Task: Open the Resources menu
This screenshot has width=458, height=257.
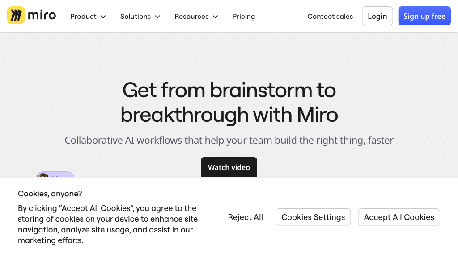Action: point(191,17)
